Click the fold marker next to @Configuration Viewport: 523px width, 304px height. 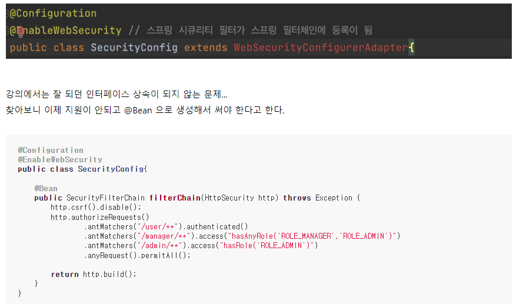(7, 14)
